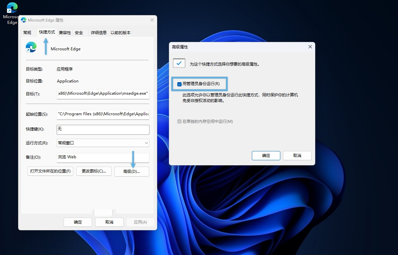Click the 目标位置 label
Image resolution: width=398 pixels, height=255 pixels.
pos(34,81)
